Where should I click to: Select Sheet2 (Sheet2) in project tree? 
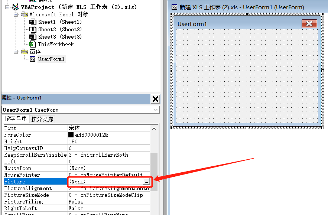(x=60, y=29)
